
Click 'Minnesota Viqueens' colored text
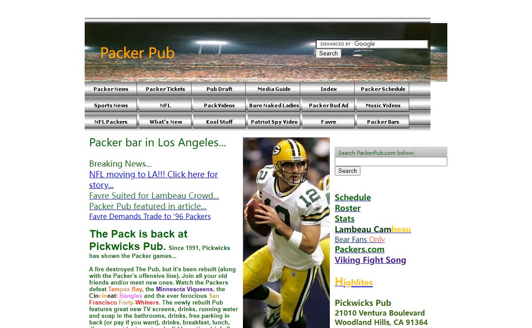point(184,289)
